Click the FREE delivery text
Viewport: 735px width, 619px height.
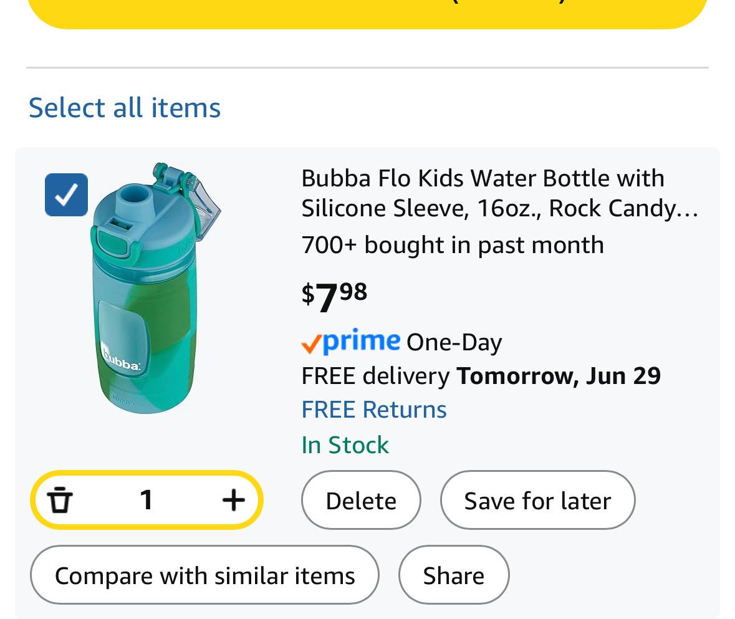pos(375,376)
